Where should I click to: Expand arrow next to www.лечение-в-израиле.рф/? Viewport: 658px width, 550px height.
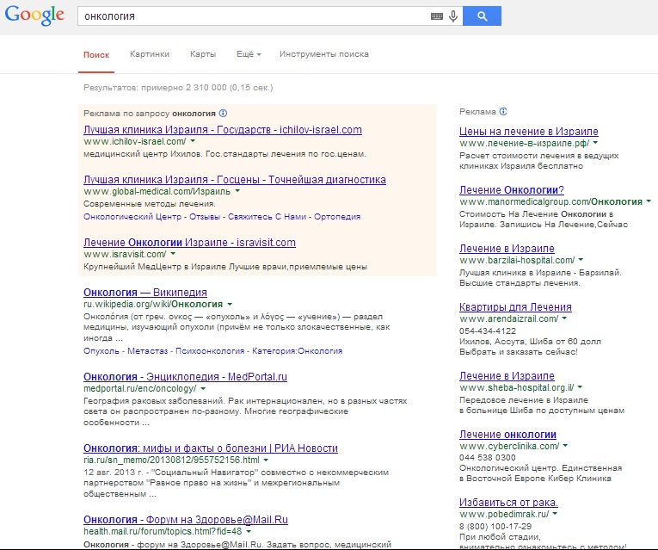pyautogui.click(x=595, y=143)
